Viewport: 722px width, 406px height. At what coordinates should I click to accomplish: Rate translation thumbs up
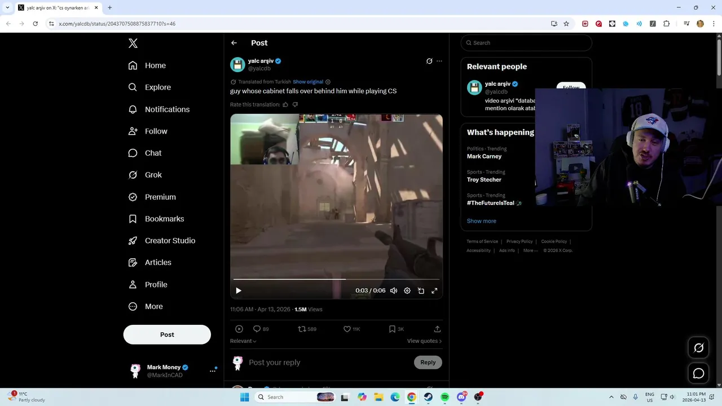point(285,104)
